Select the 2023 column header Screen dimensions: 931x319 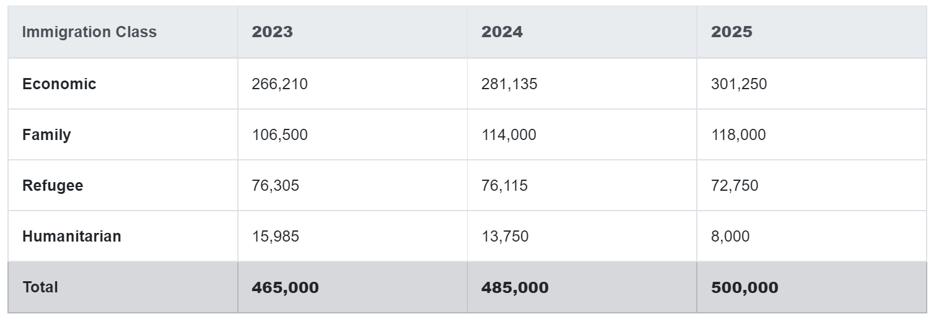point(272,32)
